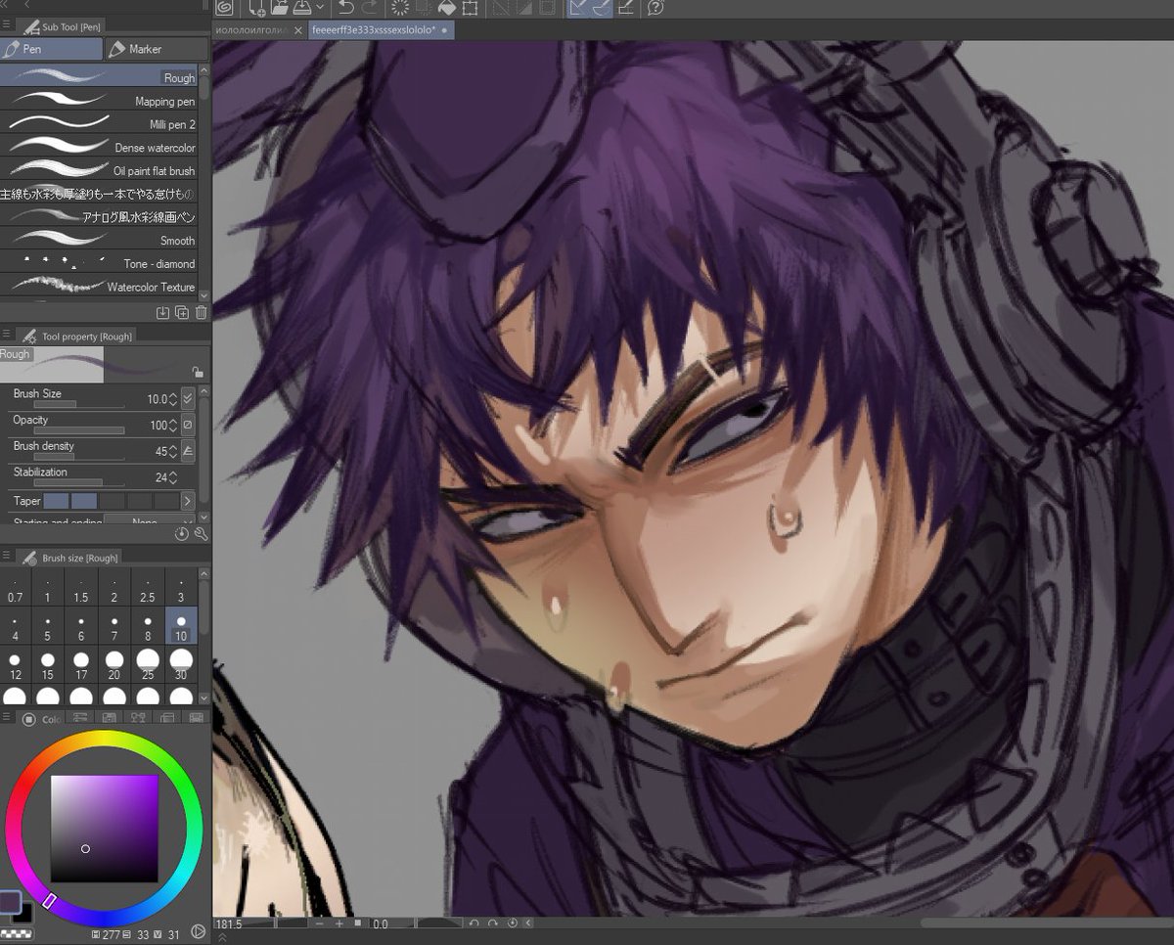
Task: Open the Color Slider palette tab
Action: 80,719
